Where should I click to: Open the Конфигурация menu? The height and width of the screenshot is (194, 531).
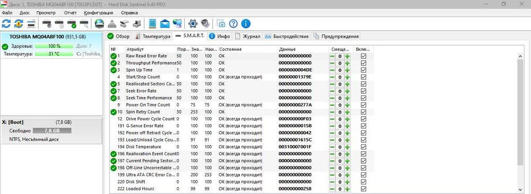[99, 13]
